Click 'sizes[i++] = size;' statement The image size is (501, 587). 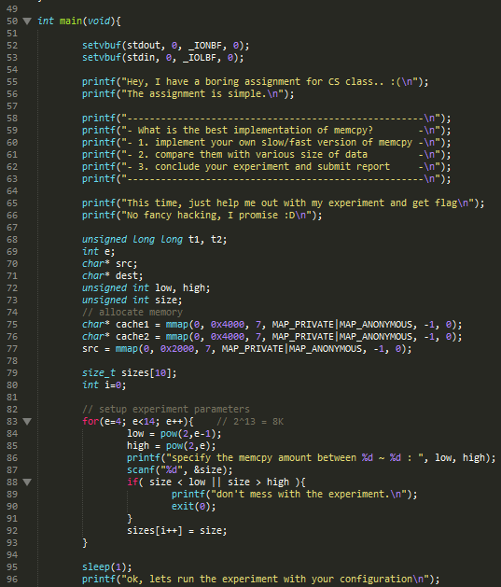(x=177, y=531)
